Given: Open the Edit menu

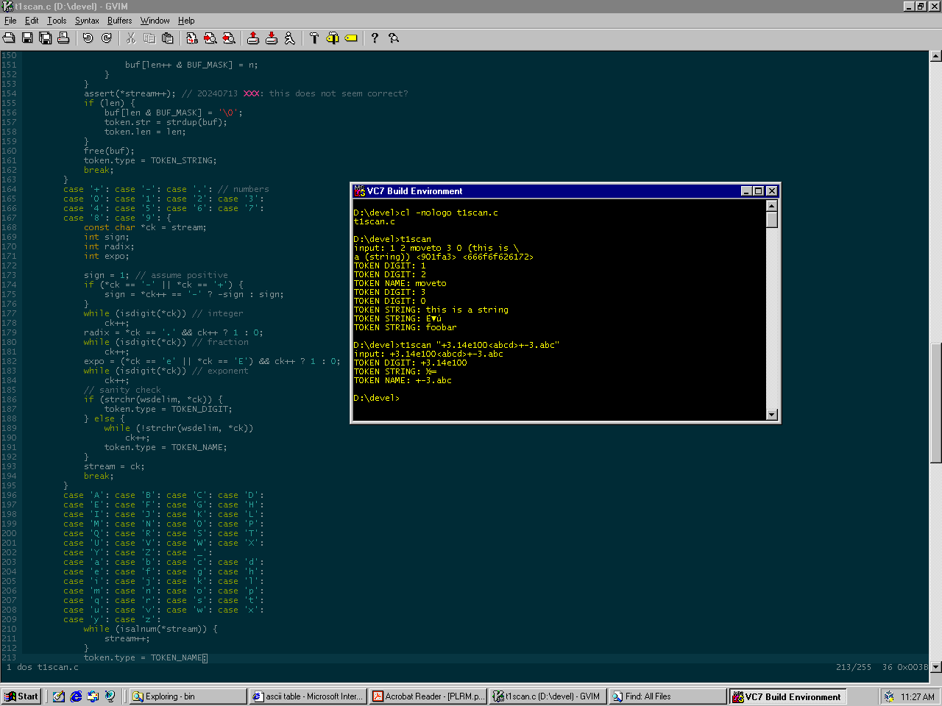Looking at the screenshot, I should coord(32,21).
